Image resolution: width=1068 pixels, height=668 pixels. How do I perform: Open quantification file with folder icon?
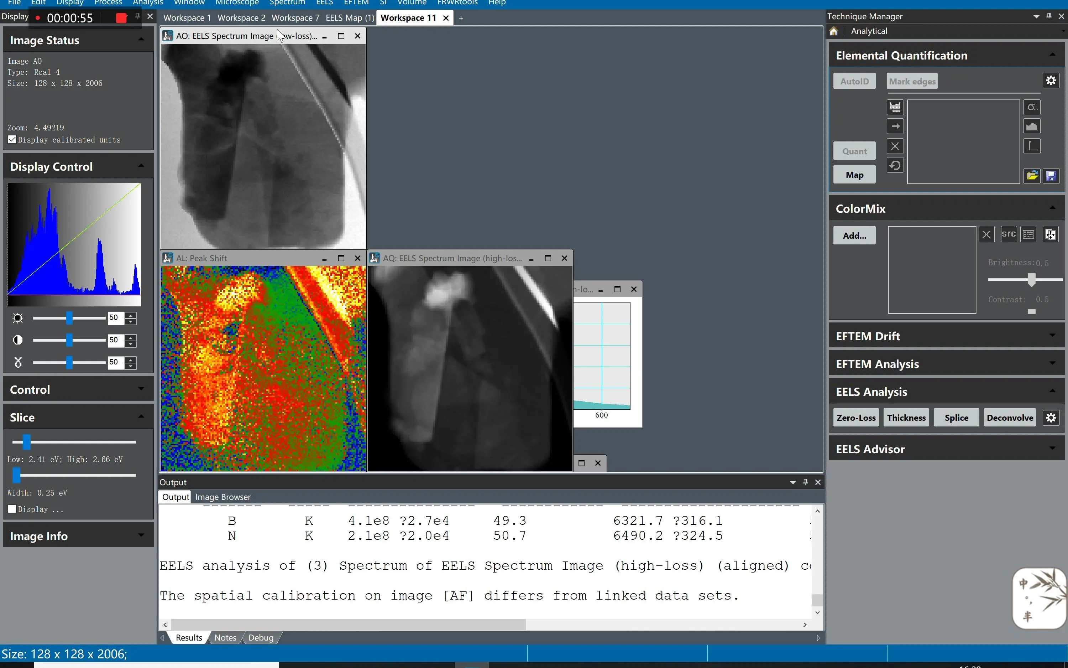[1032, 176]
